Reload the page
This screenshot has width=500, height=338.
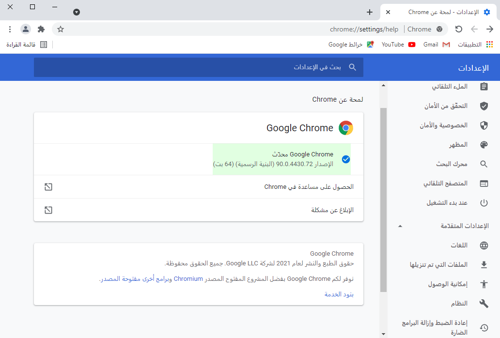coord(458,30)
